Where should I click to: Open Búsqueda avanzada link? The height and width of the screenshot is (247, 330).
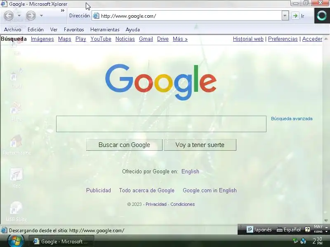[292, 119]
